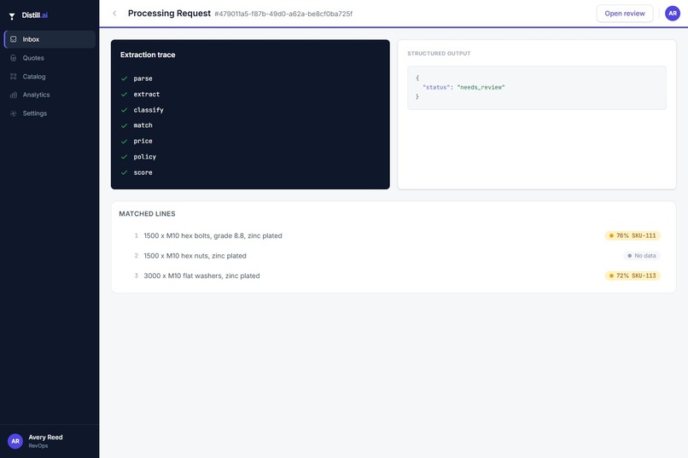Click the "needs_review" status value
Viewport: 688px width, 458px height.
point(481,87)
